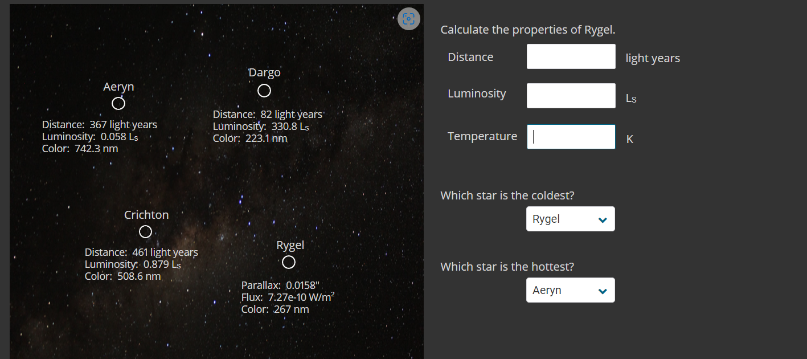Click "Calculate the properties of Rygel" heading
This screenshot has height=359, width=807.
pos(527,30)
